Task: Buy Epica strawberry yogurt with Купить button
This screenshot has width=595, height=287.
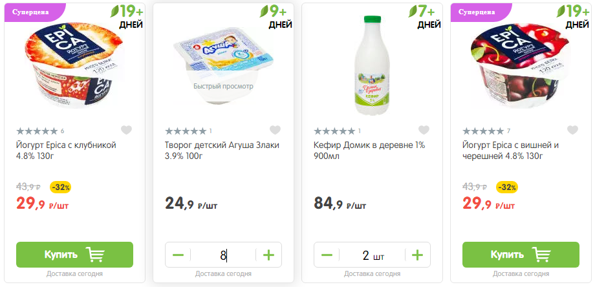Action: (74, 255)
